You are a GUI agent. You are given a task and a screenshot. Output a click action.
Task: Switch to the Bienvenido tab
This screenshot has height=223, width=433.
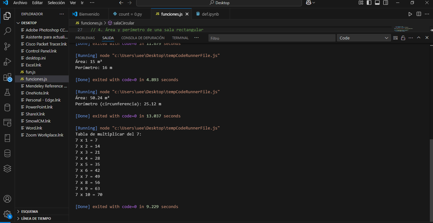[89, 14]
